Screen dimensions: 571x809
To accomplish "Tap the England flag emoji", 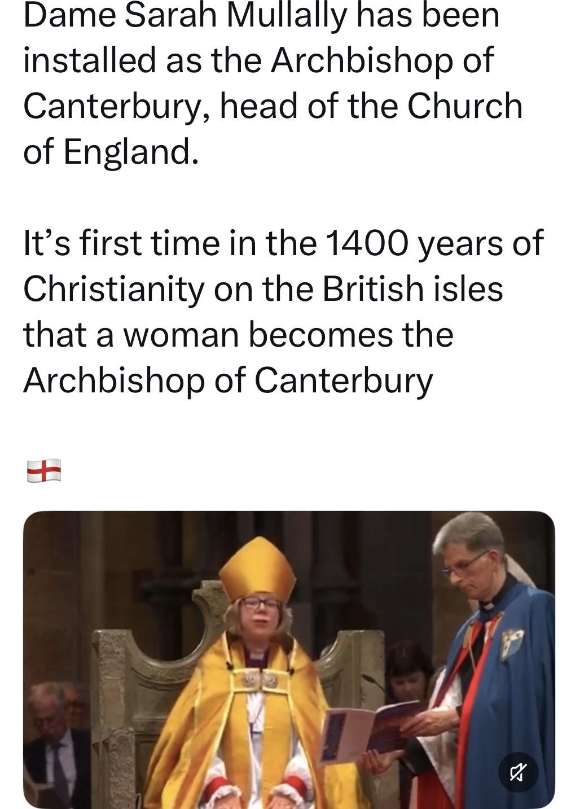I will pyautogui.click(x=43, y=471).
